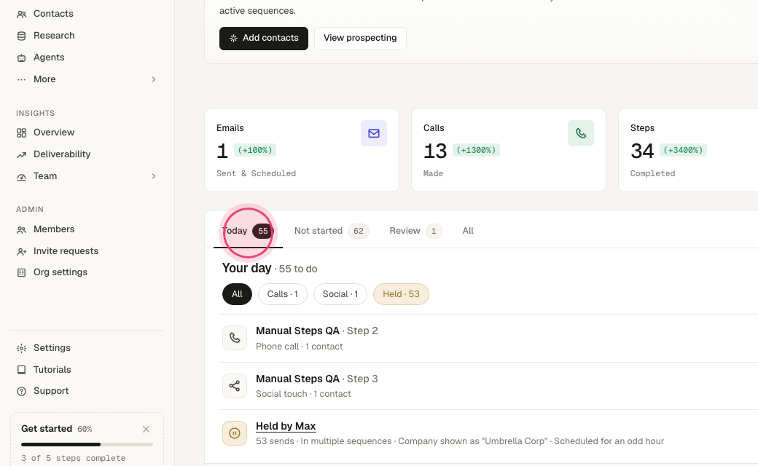The width and height of the screenshot is (758, 466).
Task: Click the Settings gear icon
Action: [21, 348]
